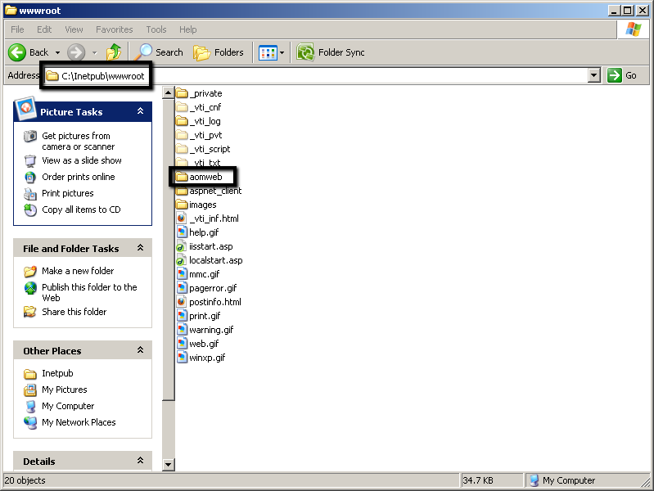This screenshot has width=654, height=491.
Task: Launch Folder Sync from toolbar
Action: click(x=331, y=52)
